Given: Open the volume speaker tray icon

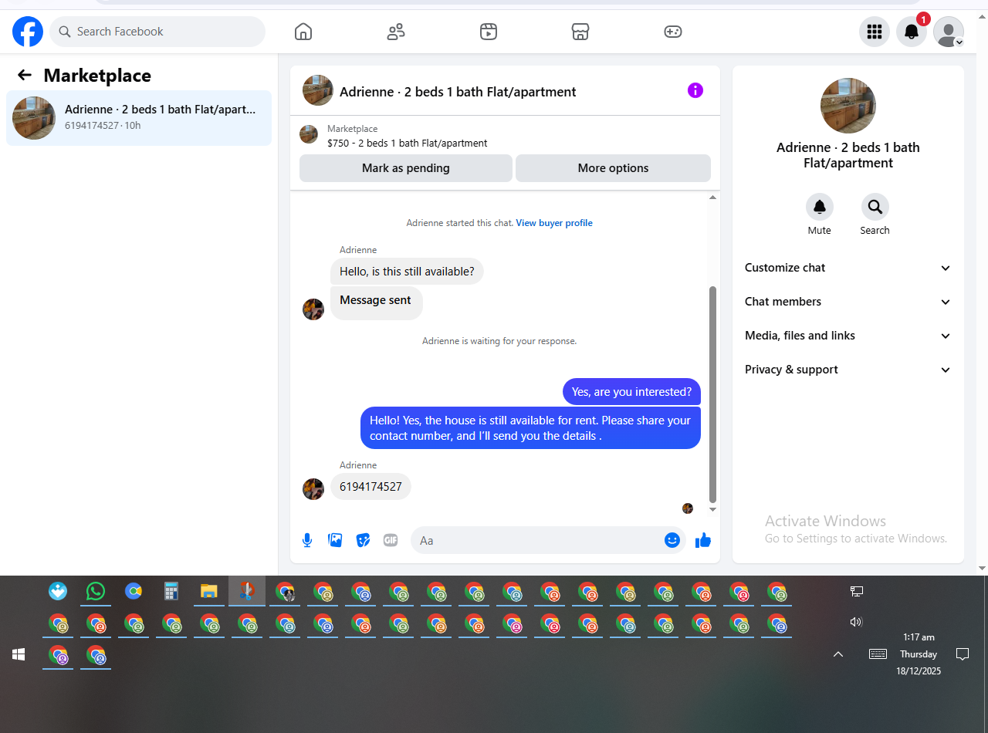Looking at the screenshot, I should tap(856, 622).
